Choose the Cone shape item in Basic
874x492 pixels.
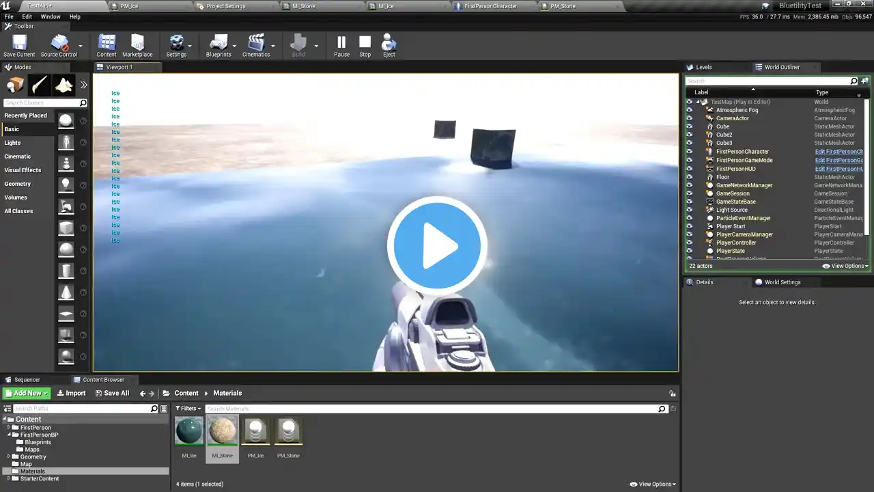click(66, 292)
